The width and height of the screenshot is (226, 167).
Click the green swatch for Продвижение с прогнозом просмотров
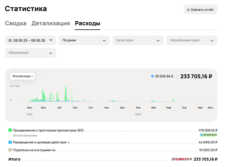tap(10, 130)
